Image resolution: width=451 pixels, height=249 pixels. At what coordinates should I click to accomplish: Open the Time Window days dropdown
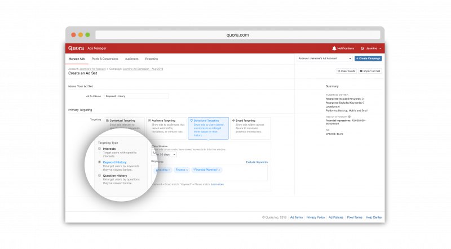[x=164, y=154]
